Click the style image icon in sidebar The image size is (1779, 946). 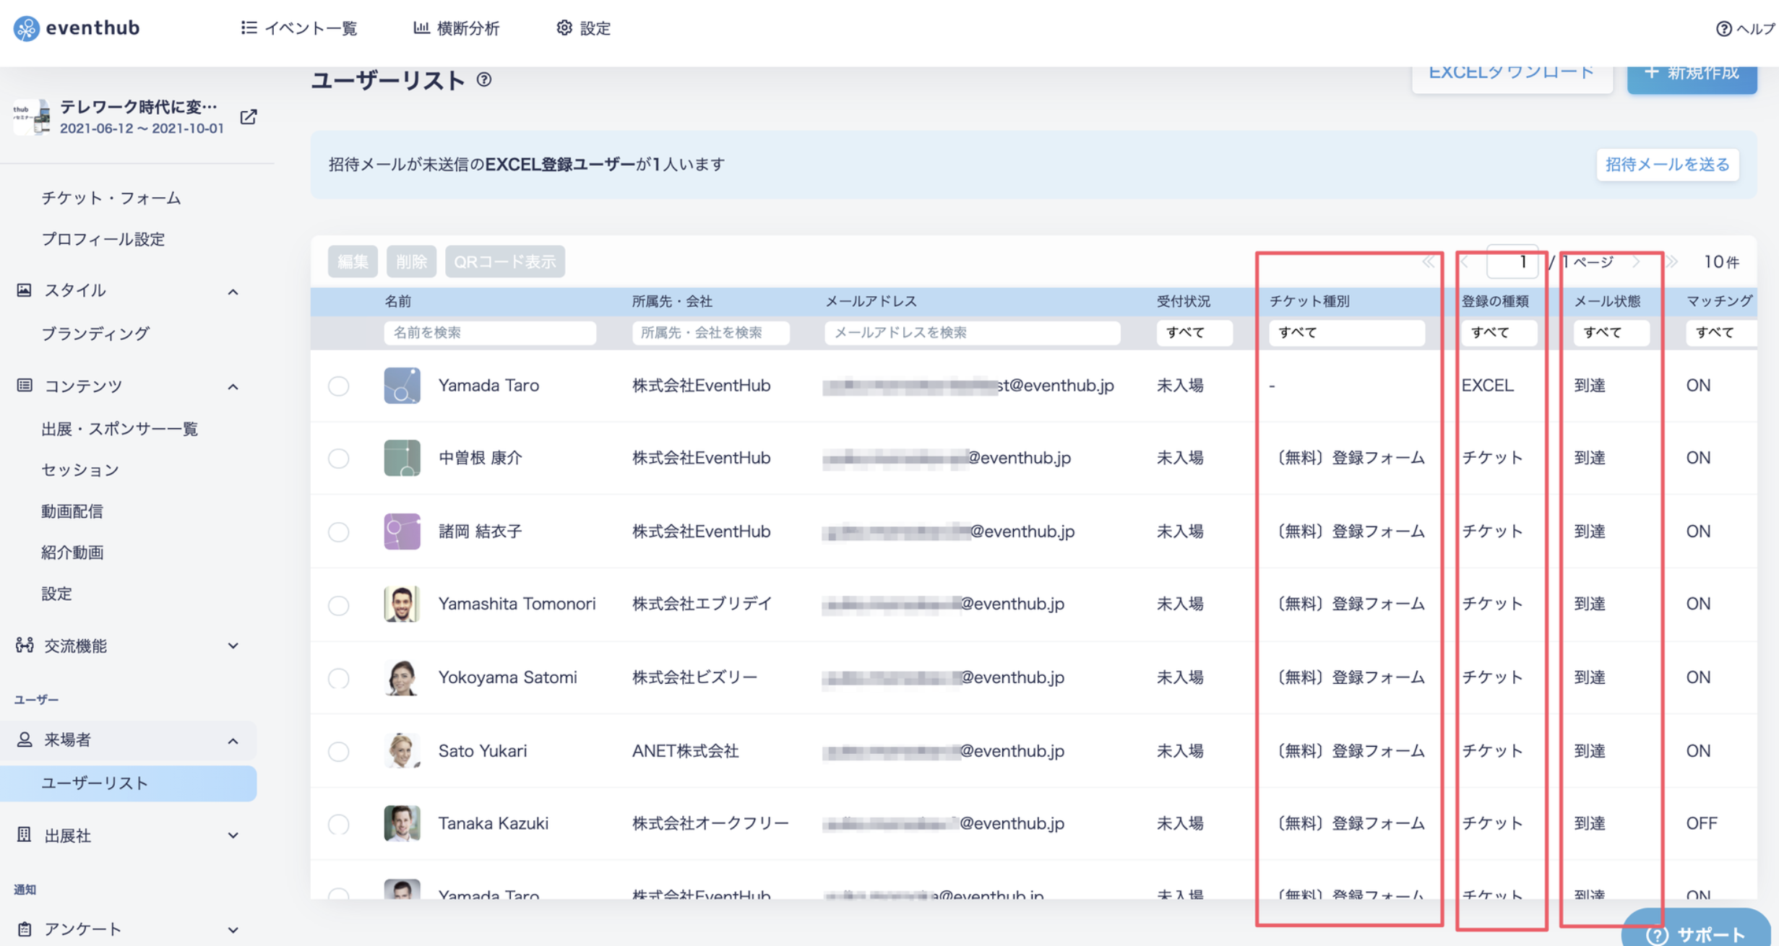(x=24, y=290)
